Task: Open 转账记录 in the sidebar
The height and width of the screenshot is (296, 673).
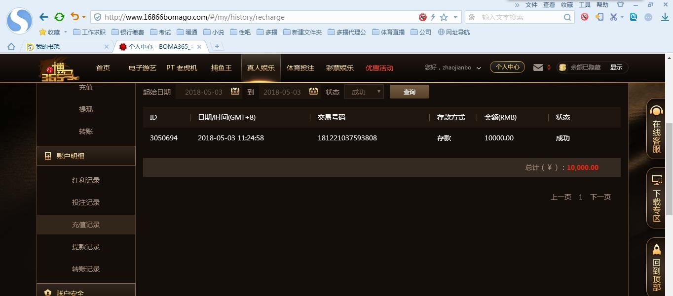Action: [x=86, y=269]
